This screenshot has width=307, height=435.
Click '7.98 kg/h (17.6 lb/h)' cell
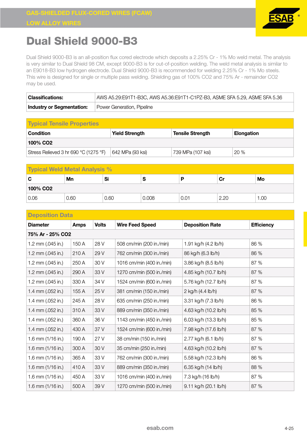[216, 329]
